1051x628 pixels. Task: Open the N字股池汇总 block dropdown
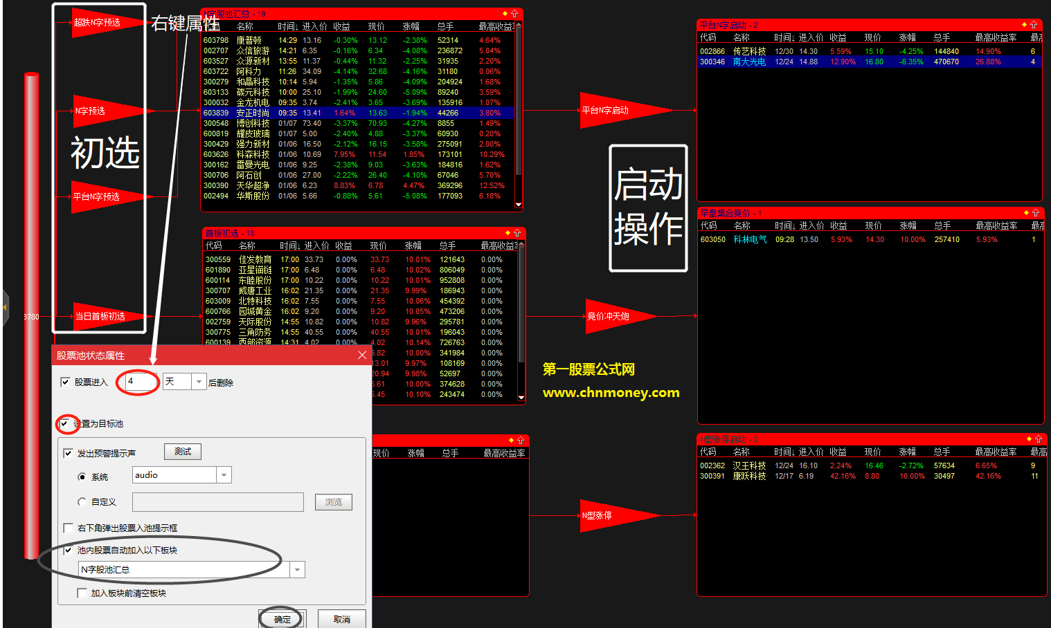coord(297,570)
